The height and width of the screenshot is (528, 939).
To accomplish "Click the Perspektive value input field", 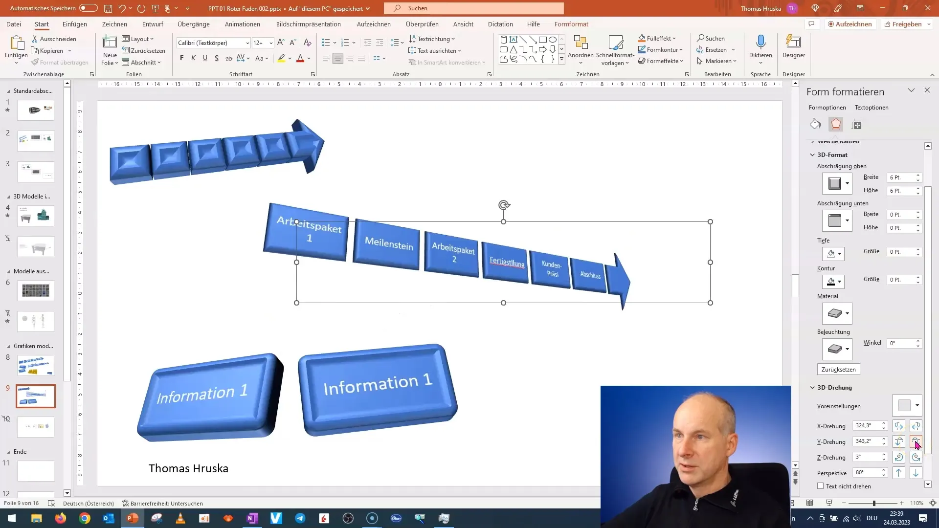I will coord(867,473).
